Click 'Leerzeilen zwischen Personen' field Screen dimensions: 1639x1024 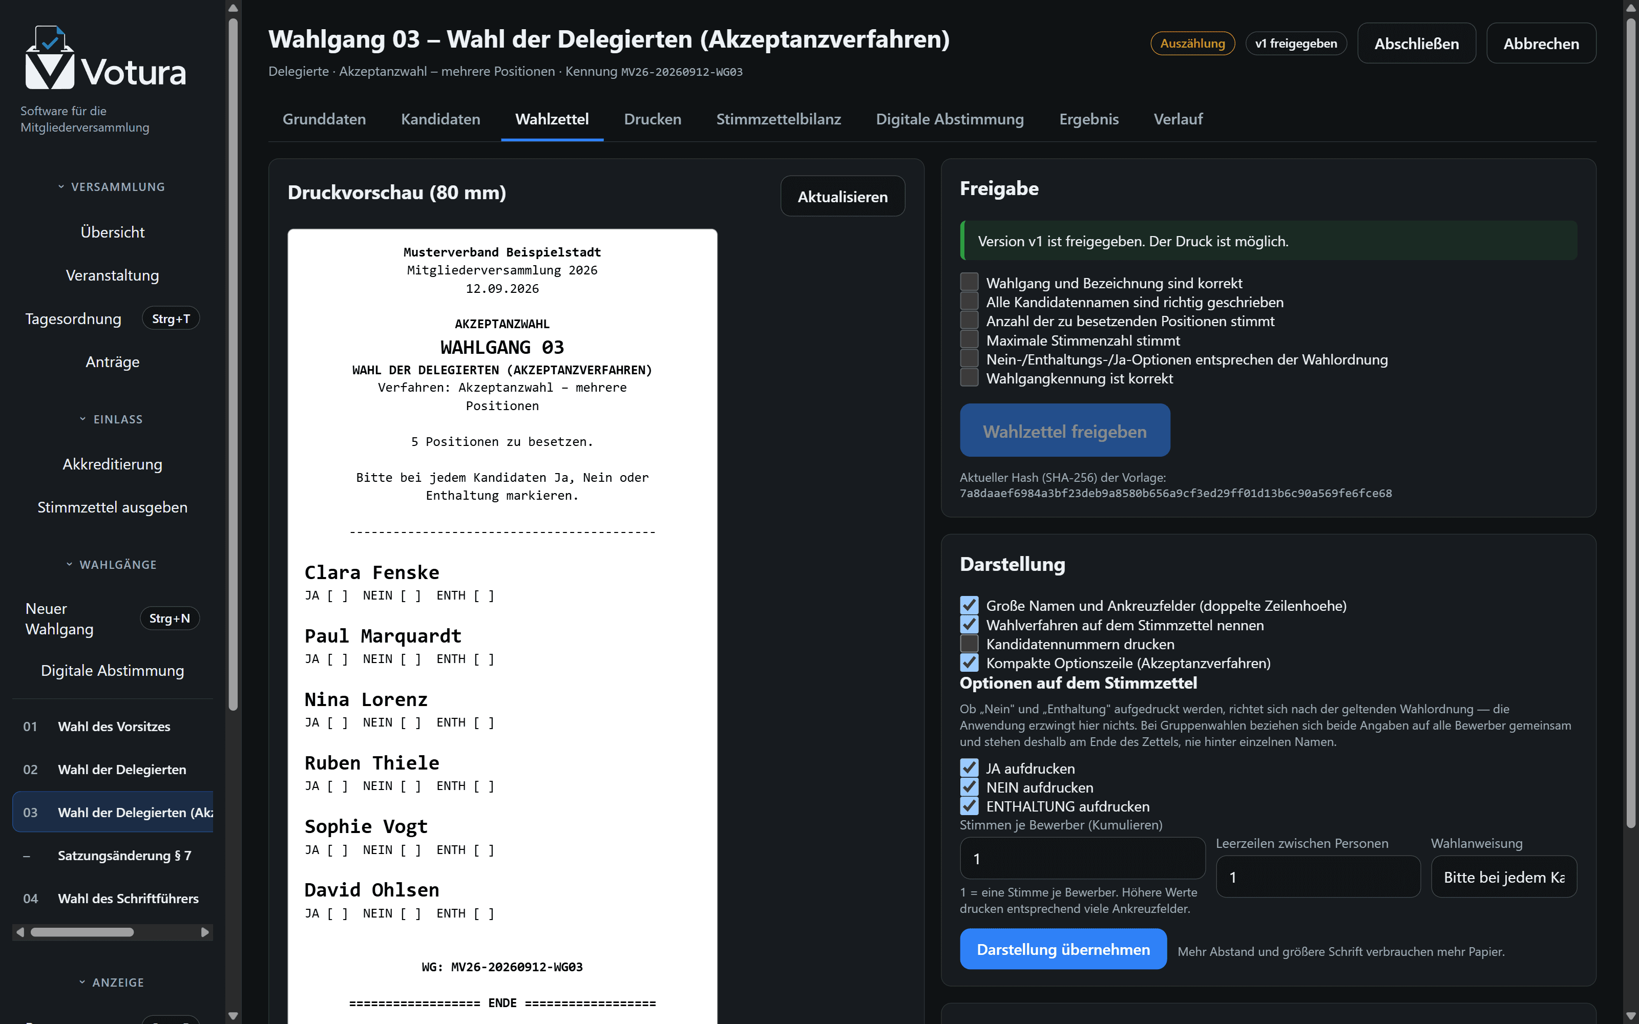pos(1317,877)
